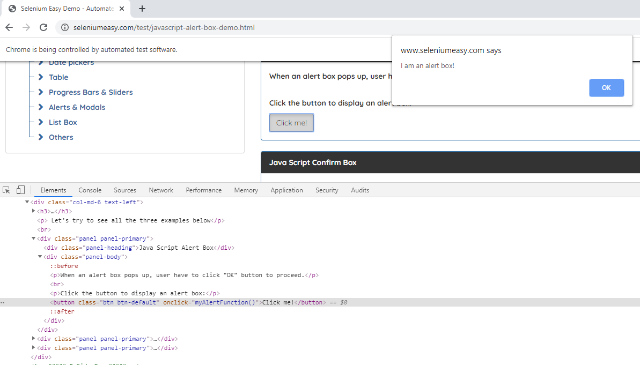Click the chevron icon beside Table

[41, 77]
